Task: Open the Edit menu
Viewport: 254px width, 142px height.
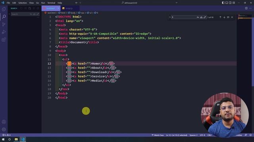Action: tap(14, 3)
